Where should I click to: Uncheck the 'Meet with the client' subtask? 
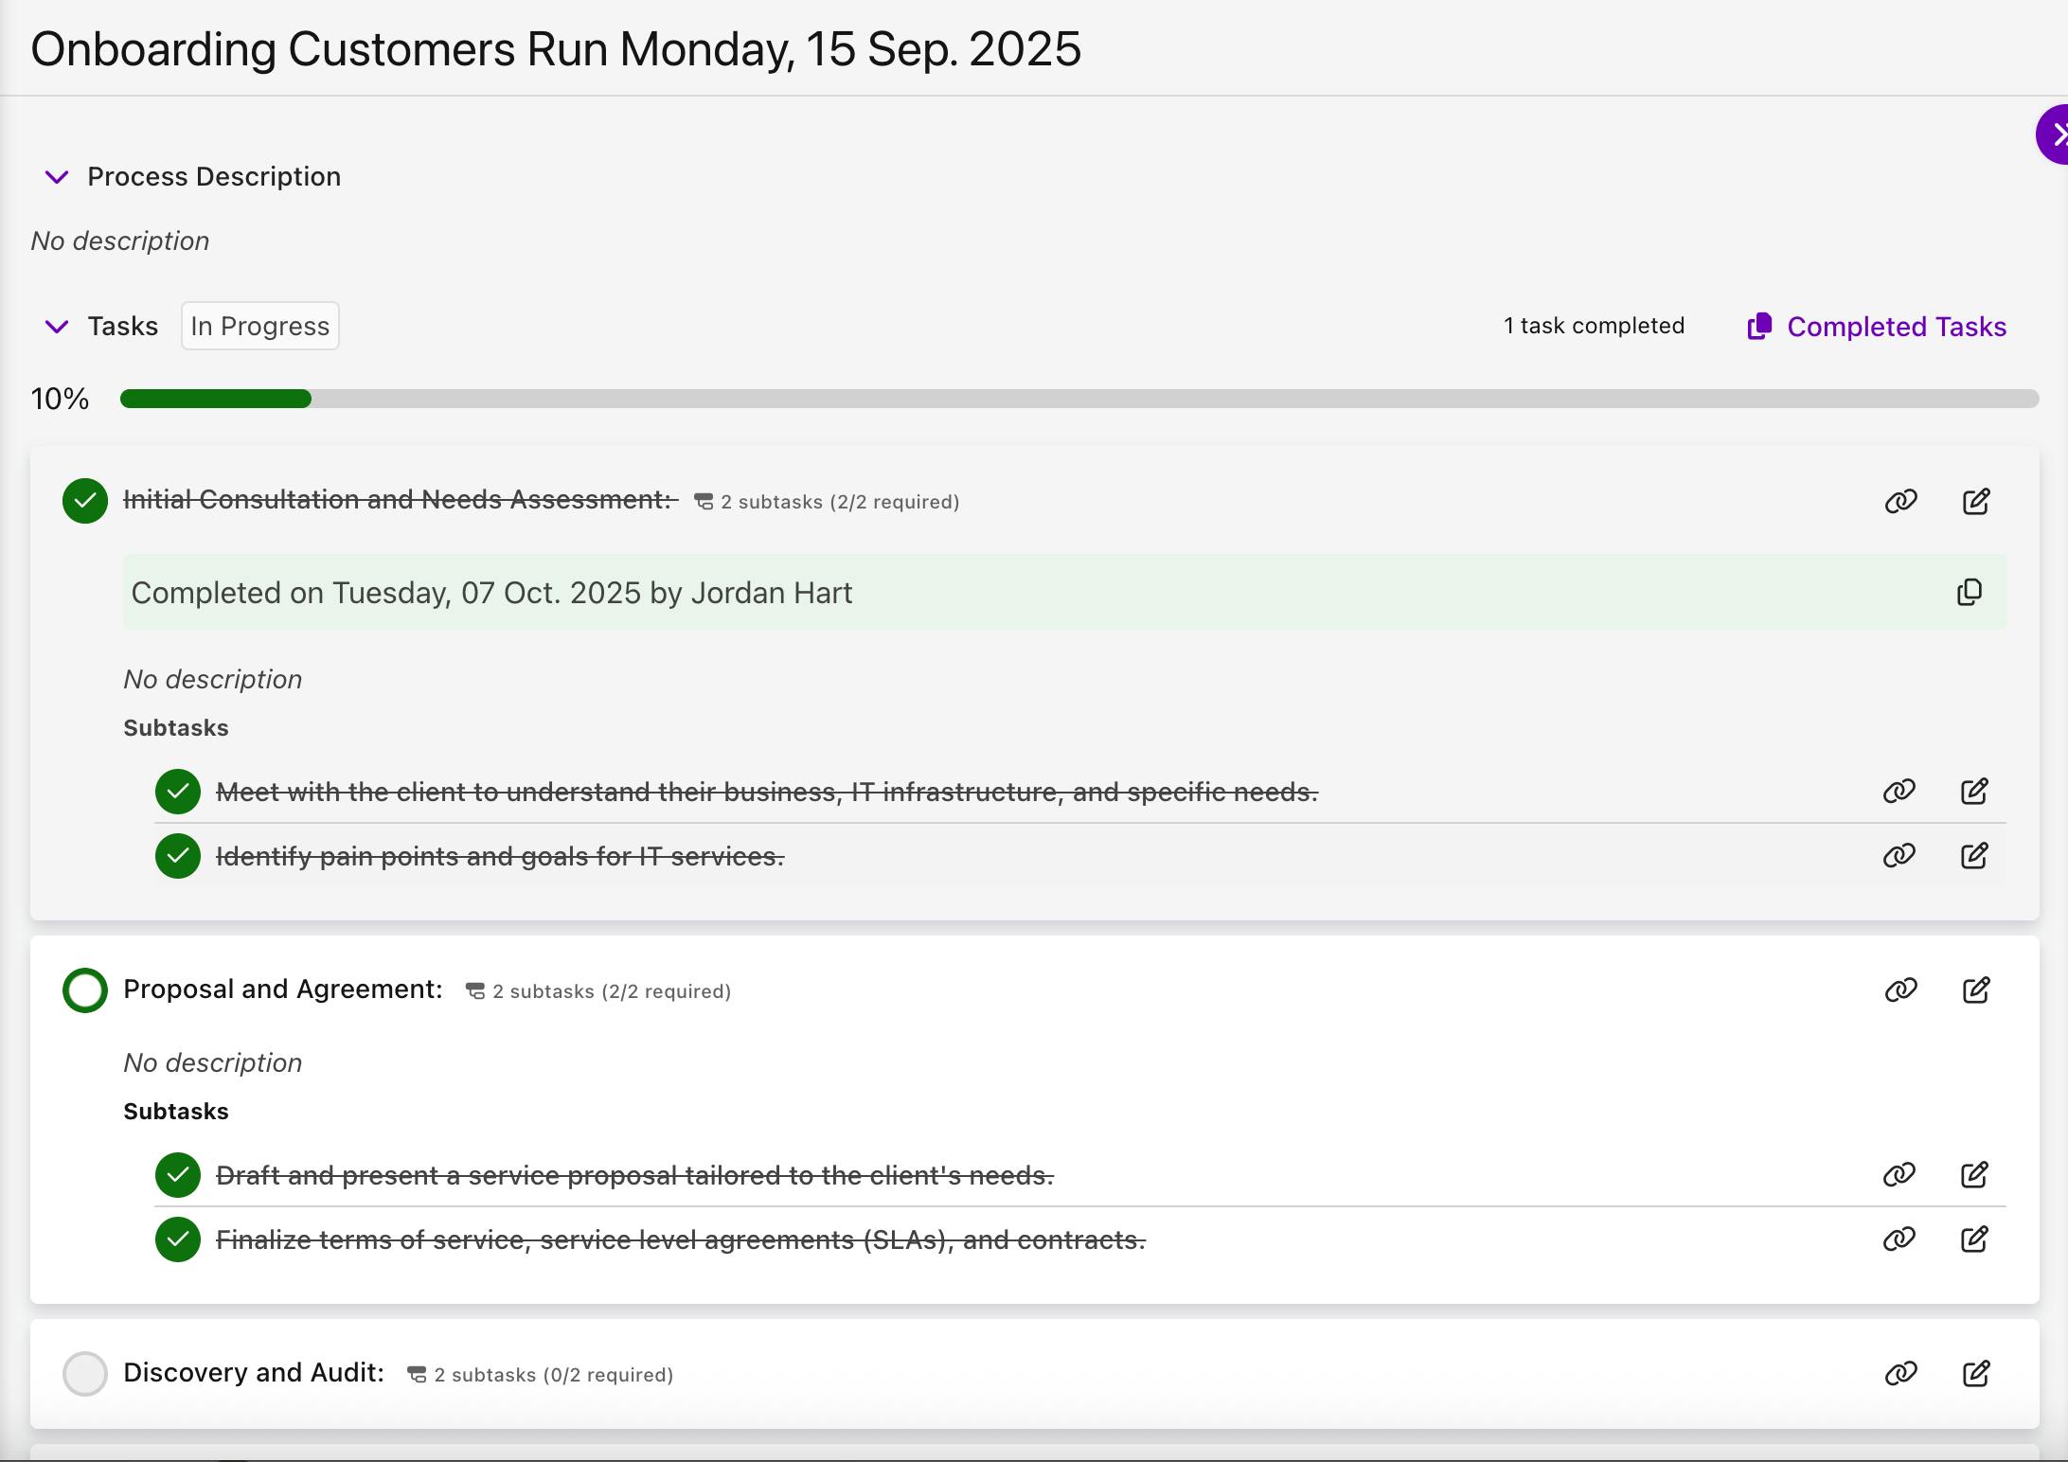pos(178,792)
